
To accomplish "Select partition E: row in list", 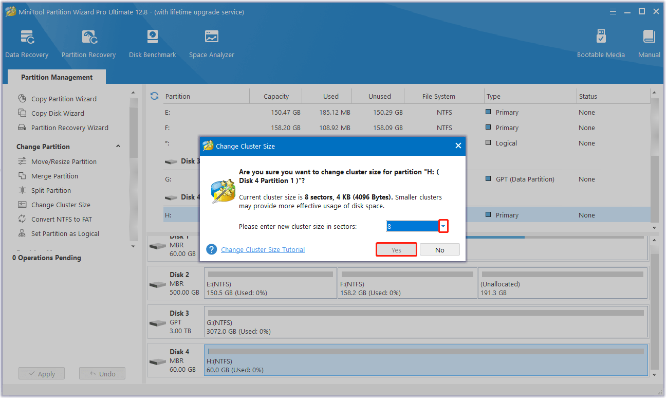I will coord(406,112).
